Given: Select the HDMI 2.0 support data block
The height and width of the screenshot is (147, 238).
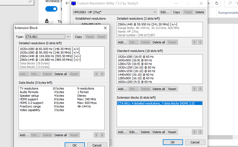Looking at the screenshot, I should coord(31,103).
